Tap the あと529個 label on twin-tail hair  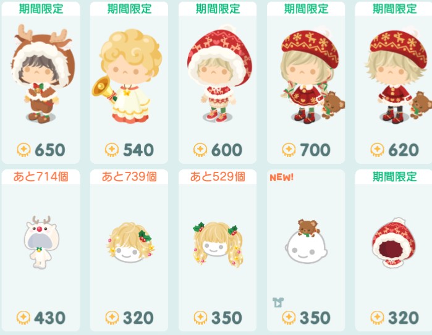[x=218, y=177]
